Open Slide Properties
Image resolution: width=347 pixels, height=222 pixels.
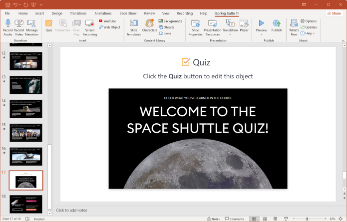195,27
